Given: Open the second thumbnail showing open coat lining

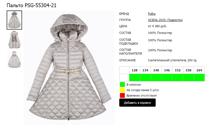Looking at the screenshot, I should click(14, 40).
